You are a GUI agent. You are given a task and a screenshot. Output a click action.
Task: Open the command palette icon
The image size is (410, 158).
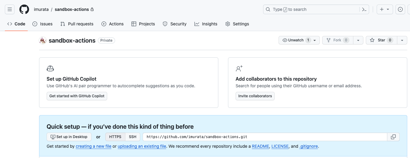click(x=364, y=9)
